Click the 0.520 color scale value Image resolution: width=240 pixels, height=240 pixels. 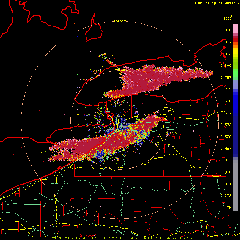(x=226, y=137)
